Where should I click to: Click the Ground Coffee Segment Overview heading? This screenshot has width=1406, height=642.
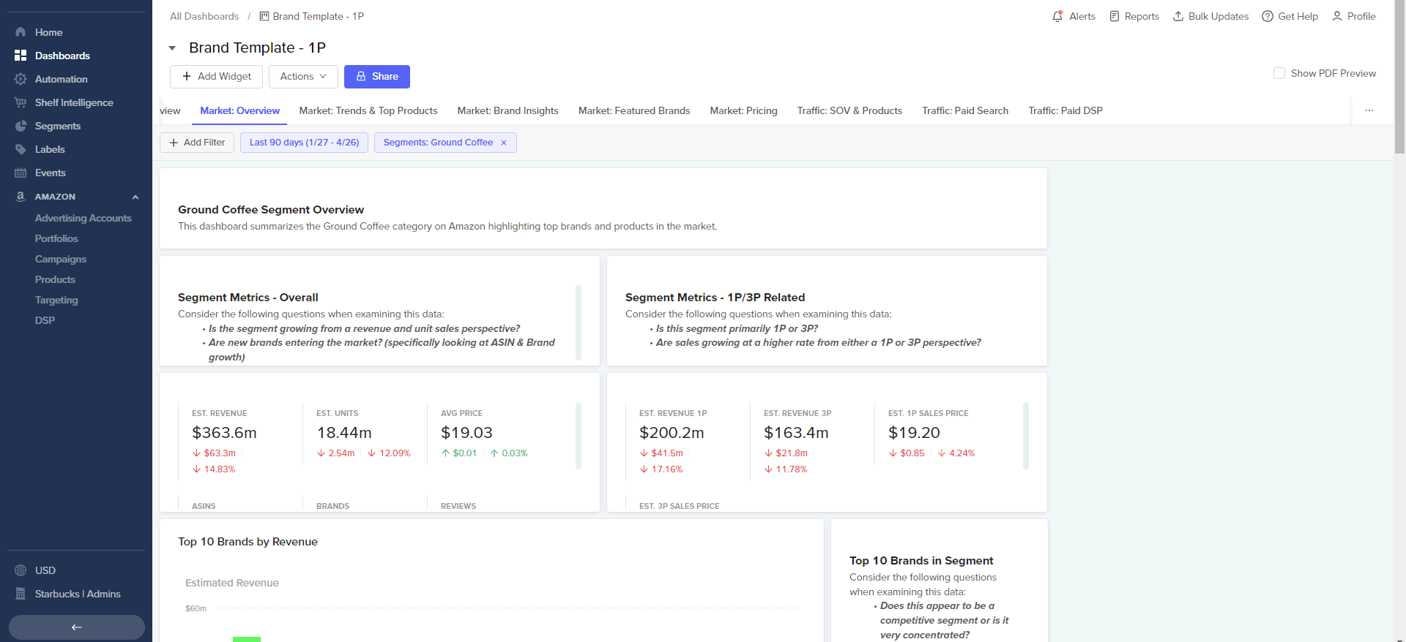click(x=271, y=210)
